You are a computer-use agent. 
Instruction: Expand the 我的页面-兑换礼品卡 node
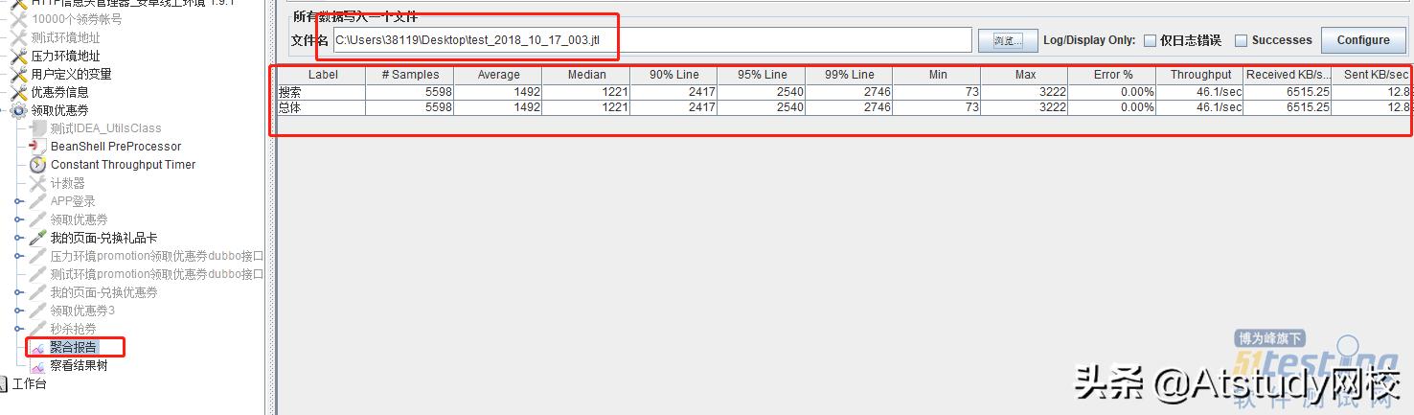click(19, 238)
